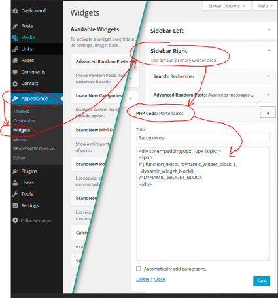Expand the Search: Rechercher widget

click(268, 76)
